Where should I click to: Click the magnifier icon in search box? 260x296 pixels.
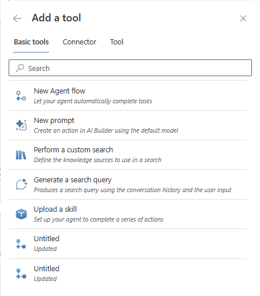pos(20,68)
